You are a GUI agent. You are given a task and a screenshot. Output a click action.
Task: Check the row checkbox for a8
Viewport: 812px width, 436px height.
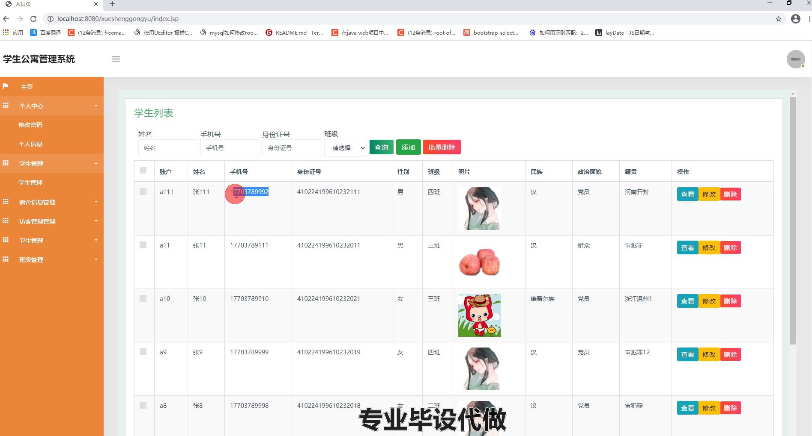(x=143, y=405)
